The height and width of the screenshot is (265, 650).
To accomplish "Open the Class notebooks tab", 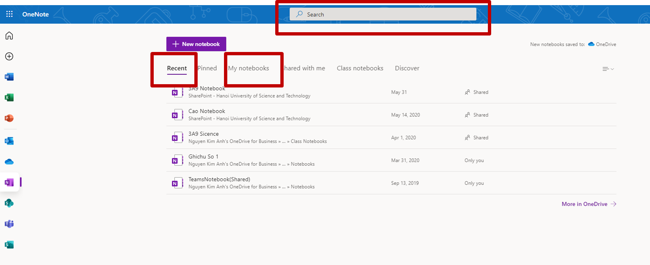I will [x=360, y=68].
